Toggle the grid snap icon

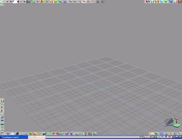(162, 134)
